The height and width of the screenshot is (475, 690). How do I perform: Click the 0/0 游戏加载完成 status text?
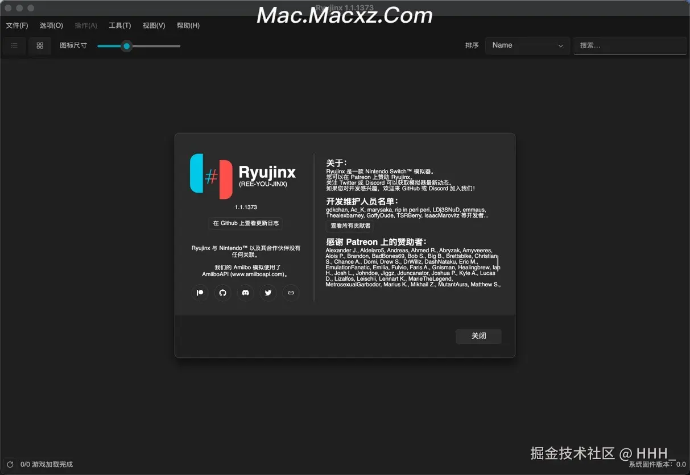pos(47,464)
